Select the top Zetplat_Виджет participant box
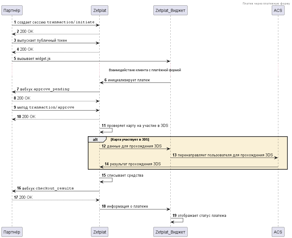The height and width of the screenshot is (238, 292). (170, 11)
